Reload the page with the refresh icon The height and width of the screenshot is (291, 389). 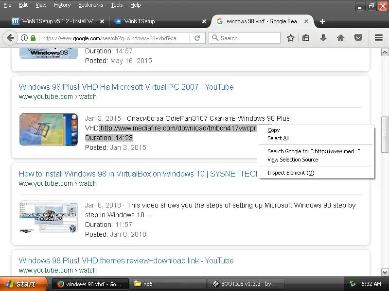tap(197, 38)
